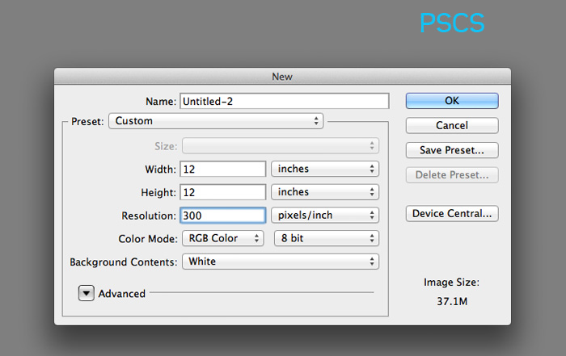
Task: Click the OK button
Action: click(x=452, y=101)
